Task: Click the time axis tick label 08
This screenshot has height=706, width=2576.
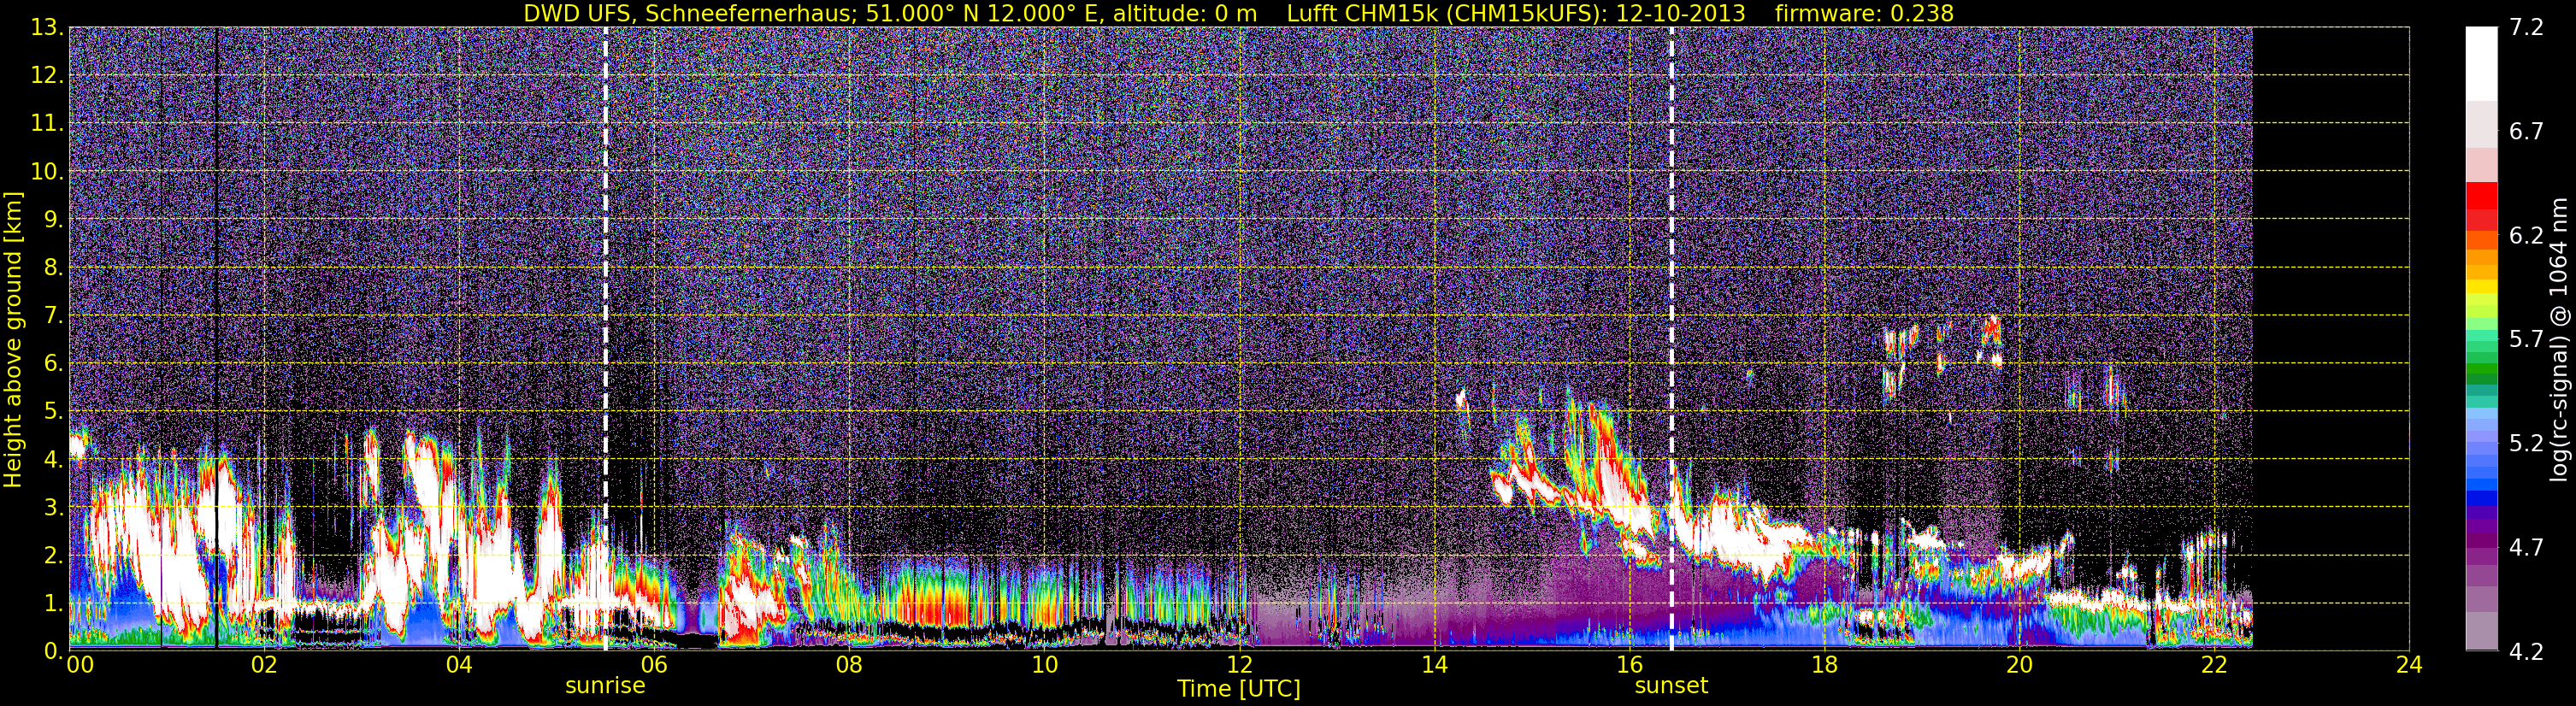Action: tap(849, 665)
